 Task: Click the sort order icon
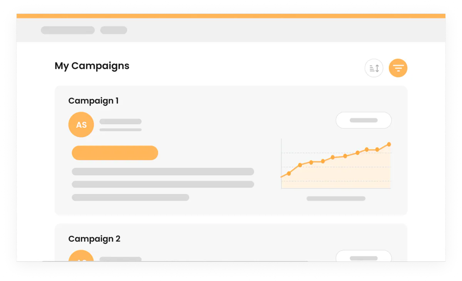pos(374,69)
